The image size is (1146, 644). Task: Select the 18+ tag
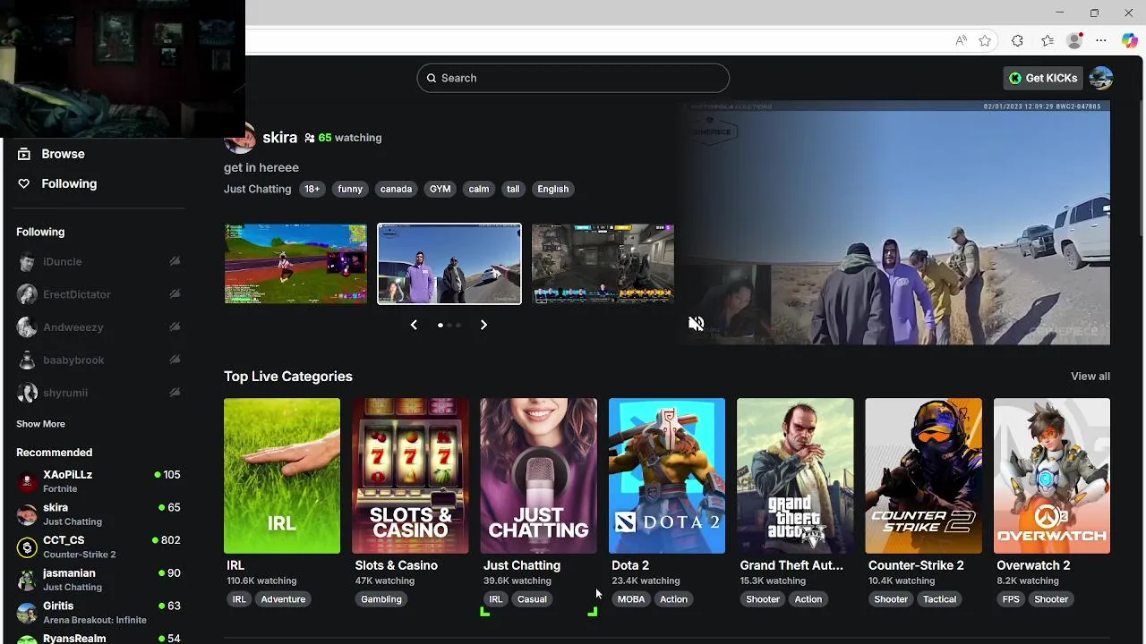point(312,189)
